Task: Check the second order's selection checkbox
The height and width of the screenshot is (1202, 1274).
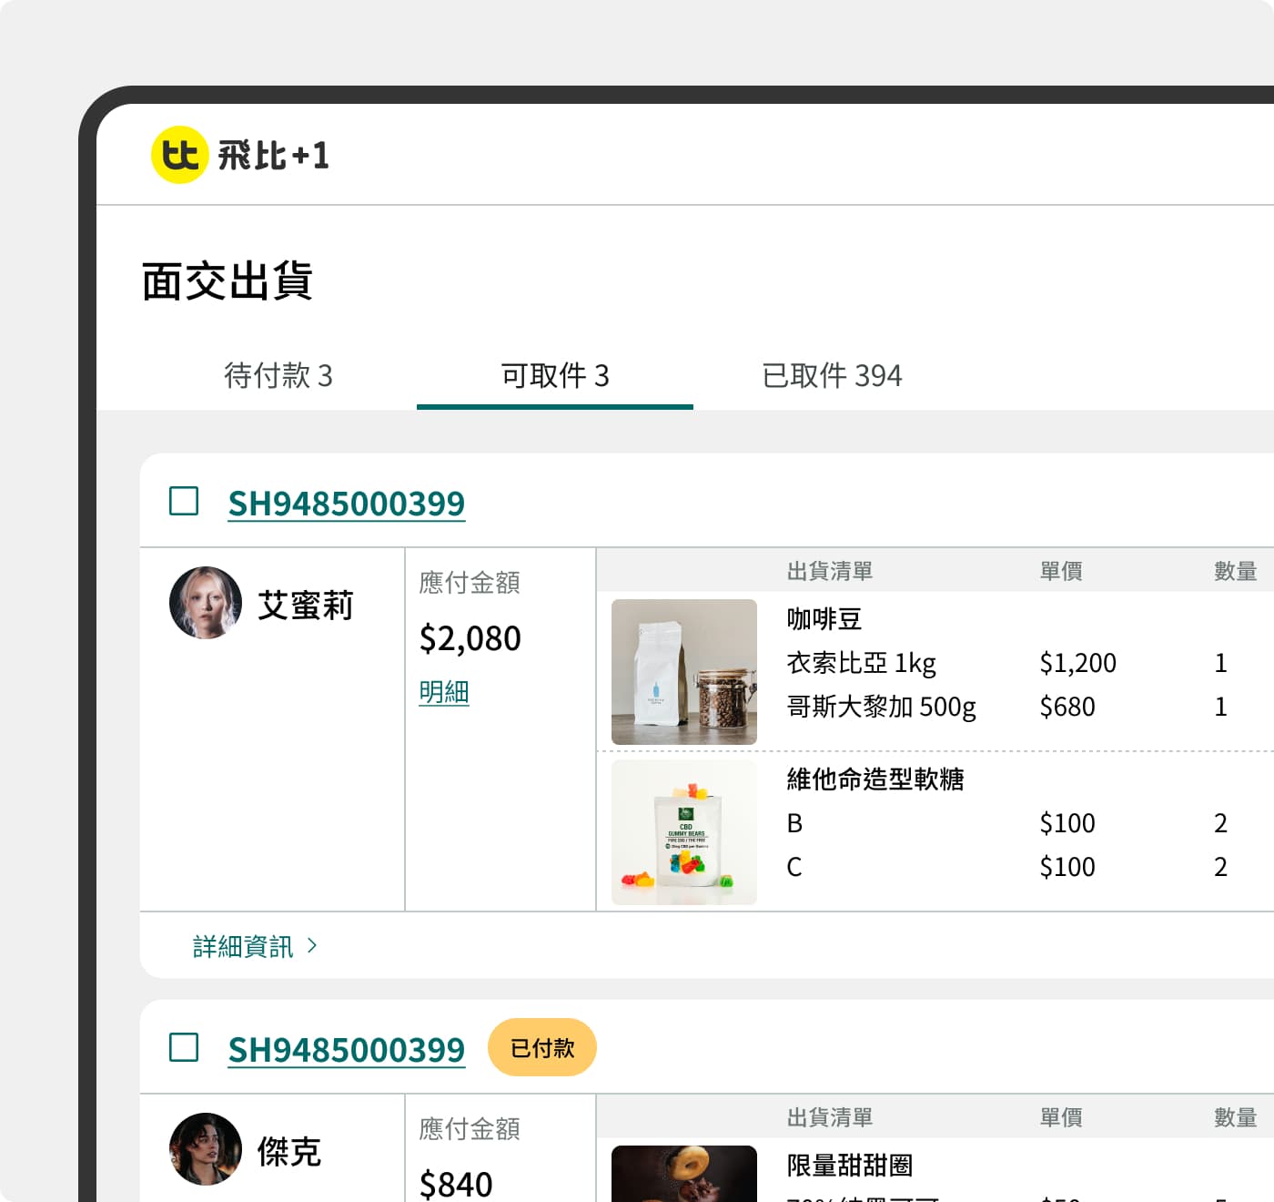Action: click(183, 1048)
